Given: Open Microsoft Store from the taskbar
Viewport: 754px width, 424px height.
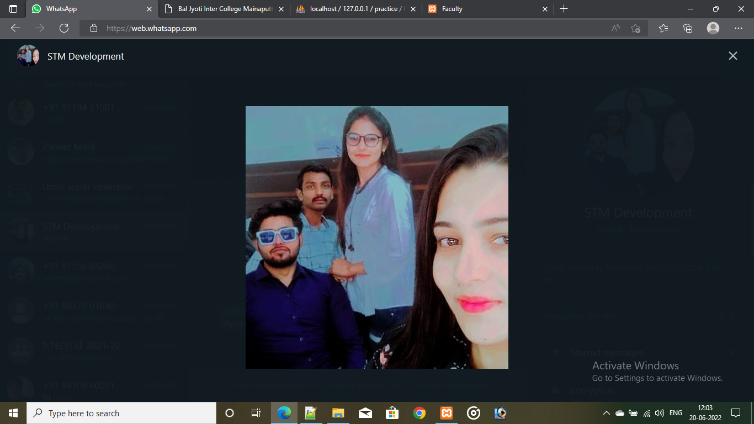Looking at the screenshot, I should pyautogui.click(x=392, y=413).
